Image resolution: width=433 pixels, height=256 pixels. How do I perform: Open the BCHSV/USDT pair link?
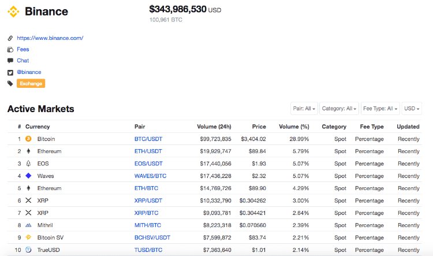152,238
